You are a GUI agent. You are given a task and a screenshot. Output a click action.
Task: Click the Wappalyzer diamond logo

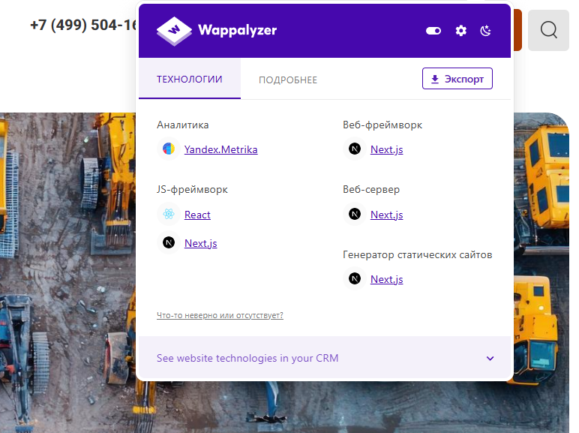point(174,31)
